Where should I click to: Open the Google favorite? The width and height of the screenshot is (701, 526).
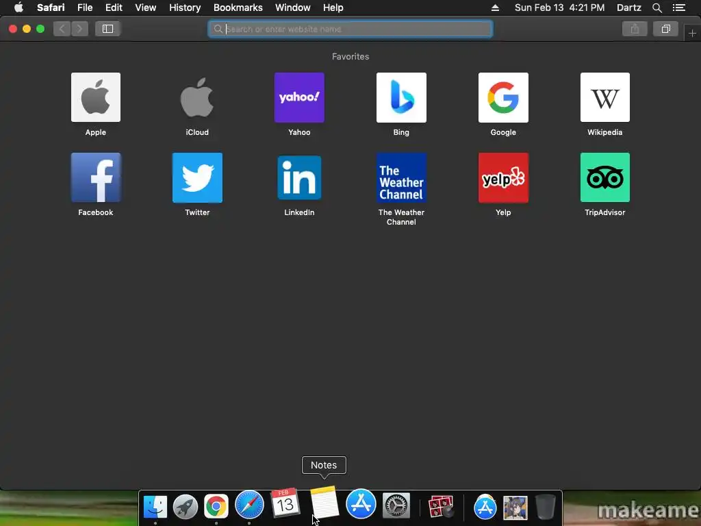(503, 97)
